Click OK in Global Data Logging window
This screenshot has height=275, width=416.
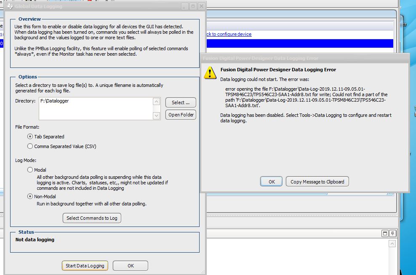point(131,266)
